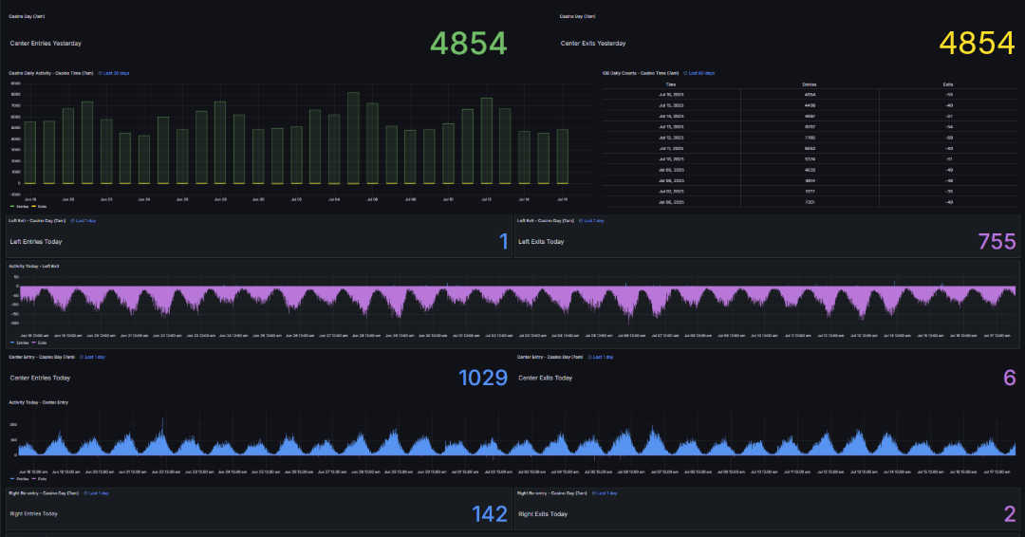
Task: Click the time override icon on Left Entries panel
Action: point(73,220)
